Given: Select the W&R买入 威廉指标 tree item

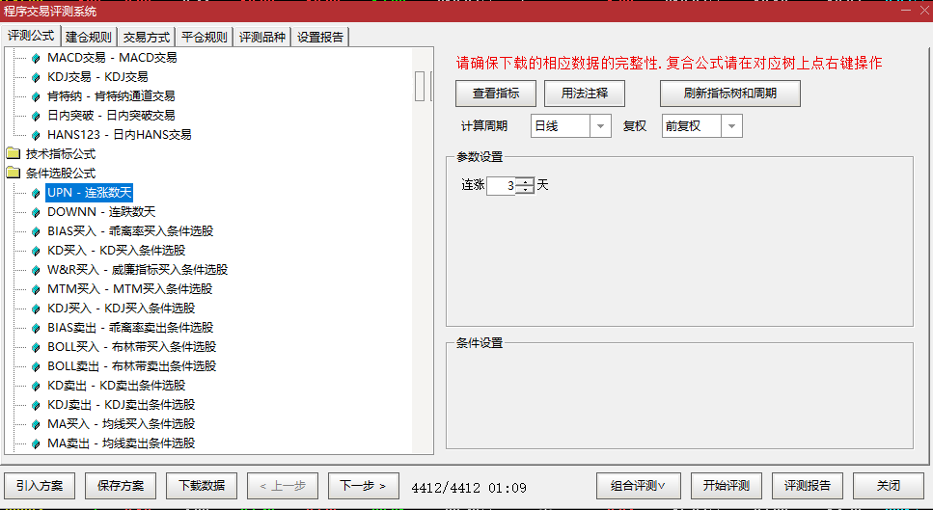Looking at the screenshot, I should [137, 270].
